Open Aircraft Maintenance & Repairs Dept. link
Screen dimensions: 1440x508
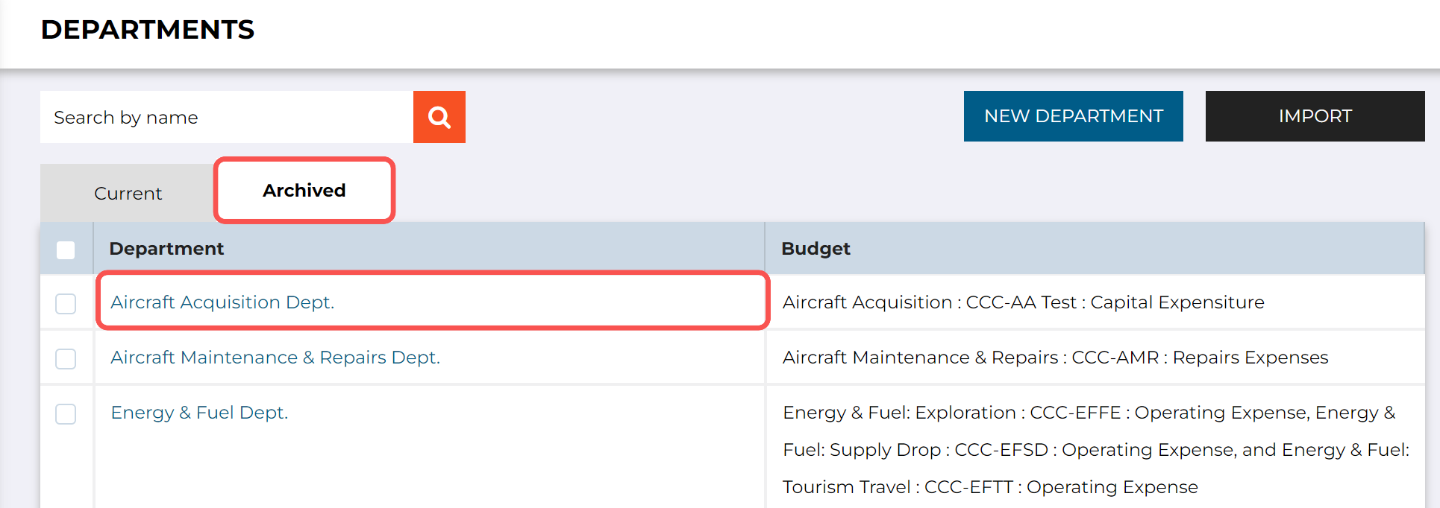275,358
